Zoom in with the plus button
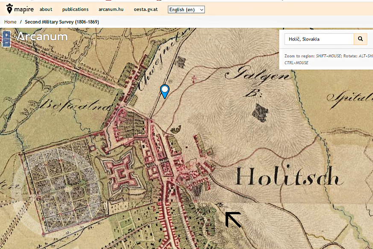This screenshot has height=249, width=373. (6, 35)
